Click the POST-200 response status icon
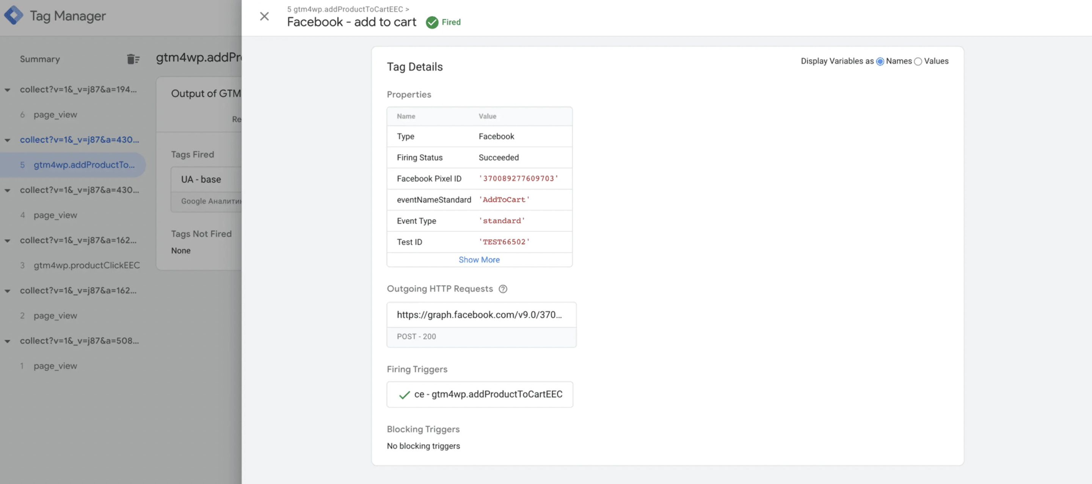 pyautogui.click(x=416, y=337)
